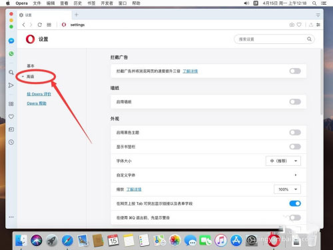
Task: Open the 100% zoom dropdown
Action: click(287, 189)
